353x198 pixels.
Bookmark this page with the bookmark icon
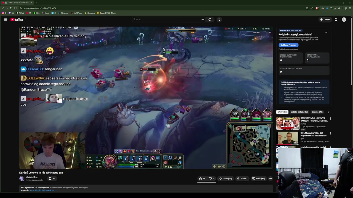(x=15, y=8)
